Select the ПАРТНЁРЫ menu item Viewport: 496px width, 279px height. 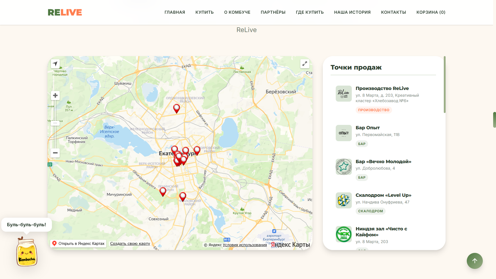pos(273,12)
